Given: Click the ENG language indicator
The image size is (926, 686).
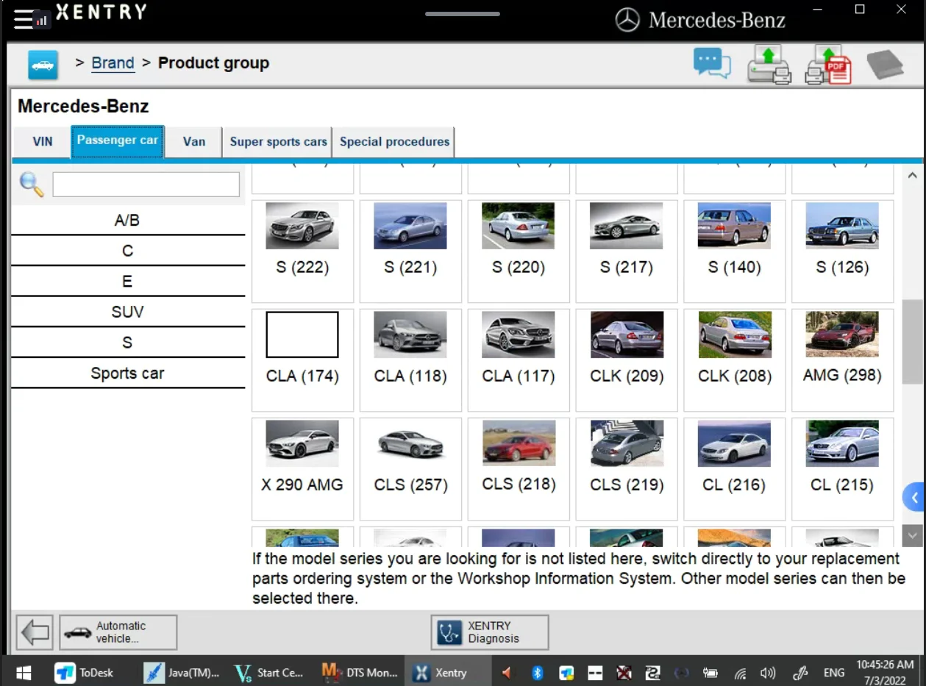Looking at the screenshot, I should coord(833,672).
